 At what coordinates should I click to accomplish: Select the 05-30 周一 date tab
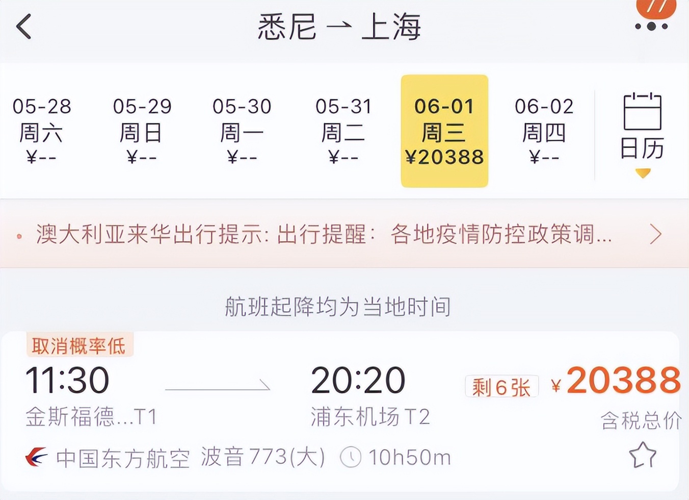click(x=243, y=130)
